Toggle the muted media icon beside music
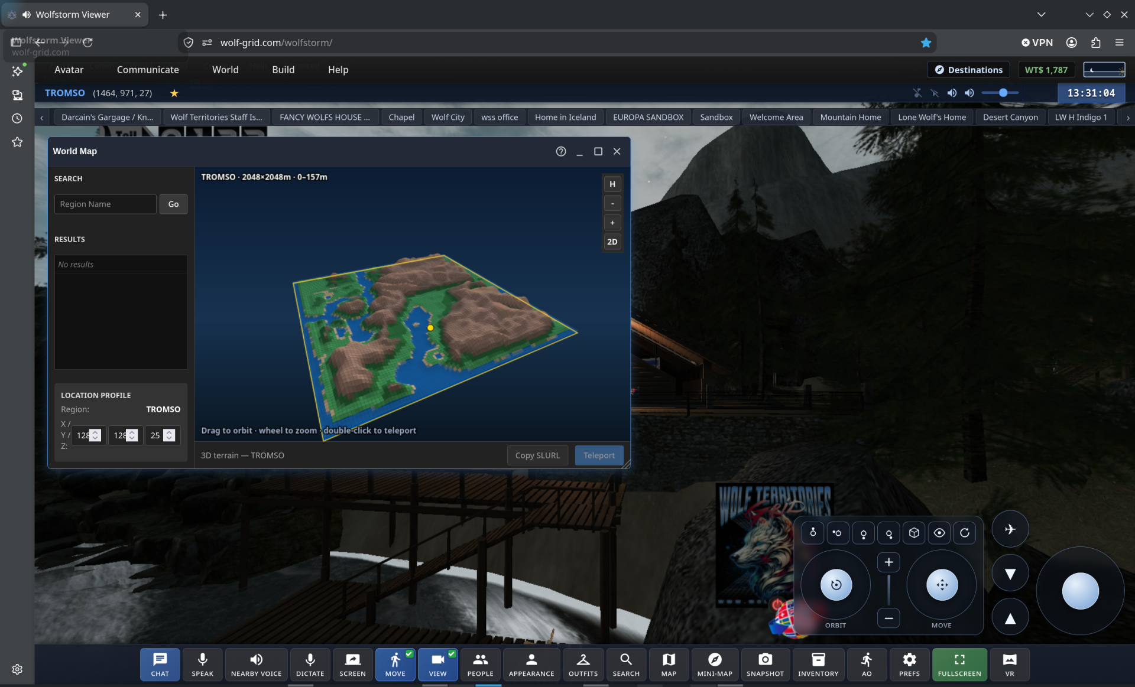Image resolution: width=1135 pixels, height=687 pixels. tap(935, 93)
